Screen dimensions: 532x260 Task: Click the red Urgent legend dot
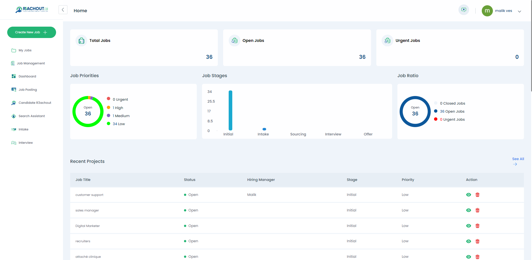[109, 99]
